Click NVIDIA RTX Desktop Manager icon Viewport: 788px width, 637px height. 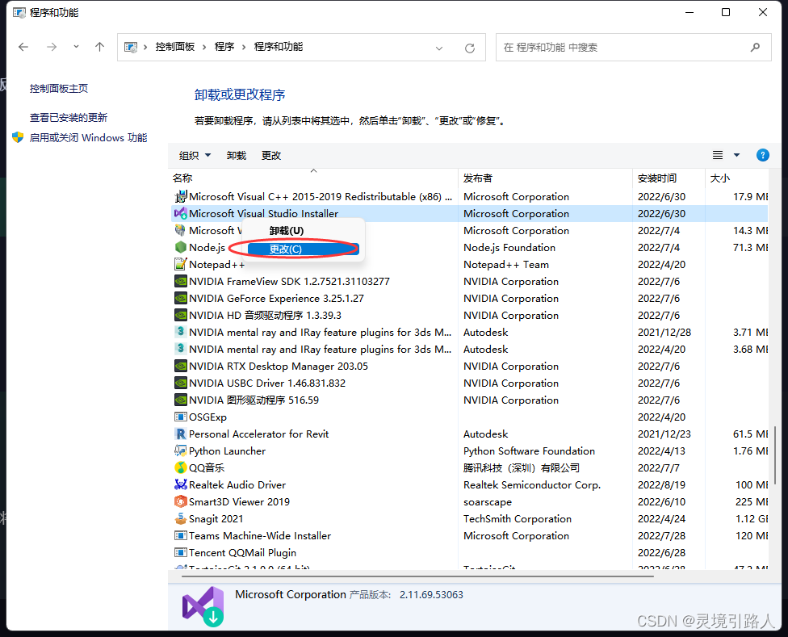click(180, 367)
